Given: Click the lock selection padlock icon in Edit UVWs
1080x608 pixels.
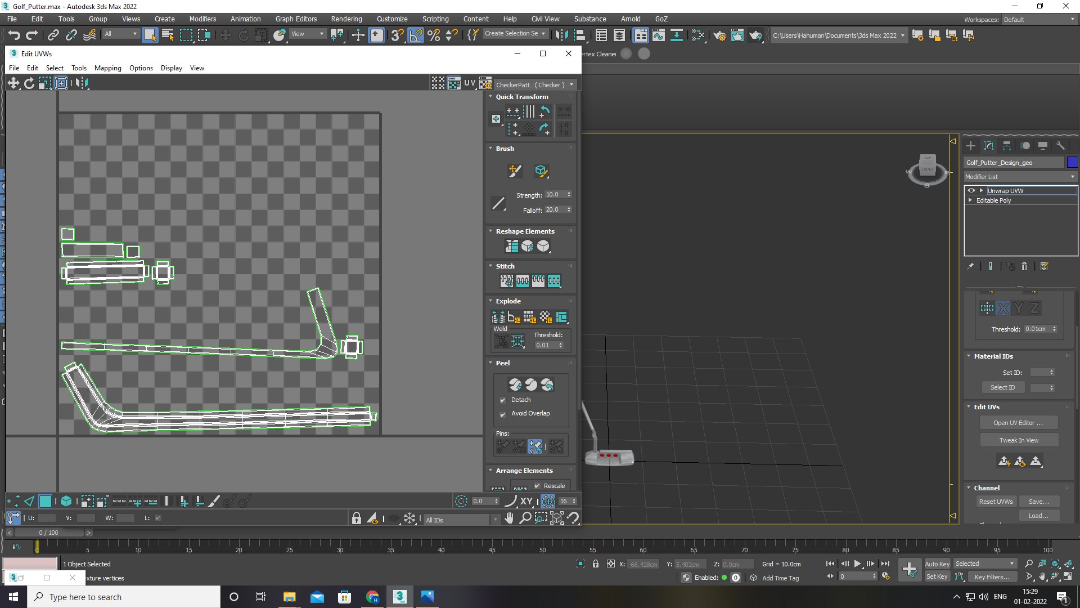Looking at the screenshot, I should pyautogui.click(x=357, y=518).
